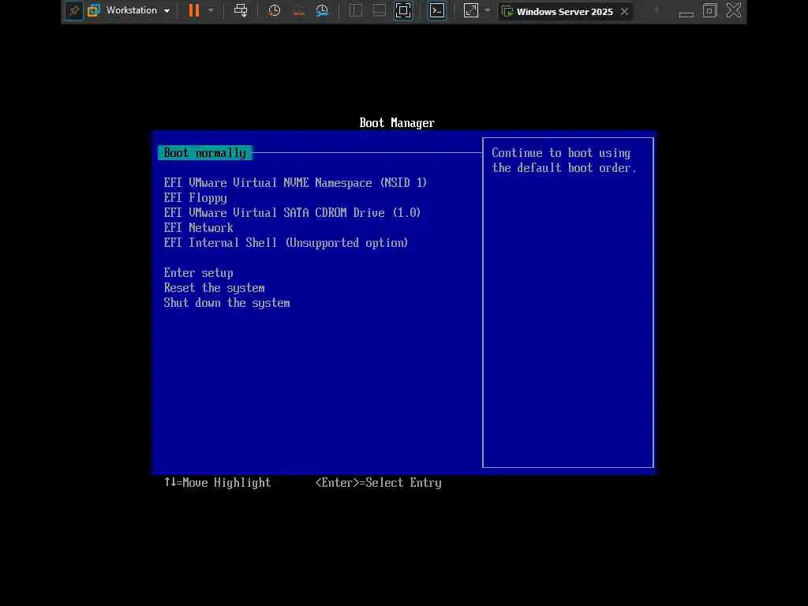This screenshot has width=808, height=606.
Task: Pause the virtual machine
Action: click(x=194, y=10)
